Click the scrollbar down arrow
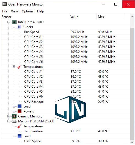135x145 pixels. coord(132,142)
